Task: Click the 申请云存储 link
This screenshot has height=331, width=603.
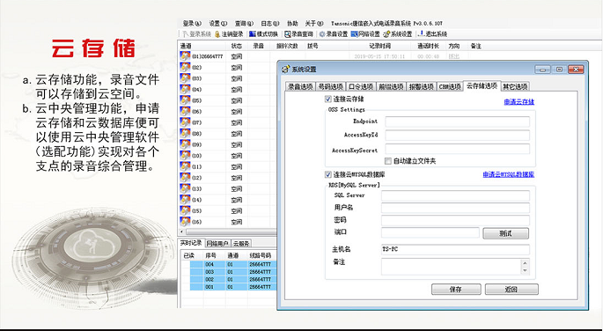Action: pyautogui.click(x=519, y=102)
